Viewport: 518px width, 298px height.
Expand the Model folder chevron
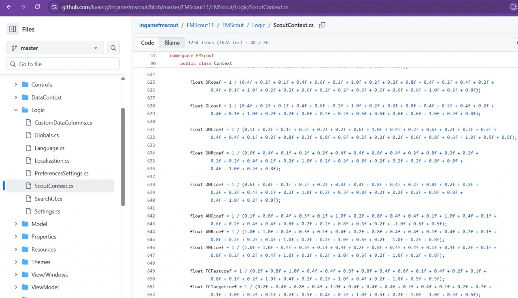16,224
